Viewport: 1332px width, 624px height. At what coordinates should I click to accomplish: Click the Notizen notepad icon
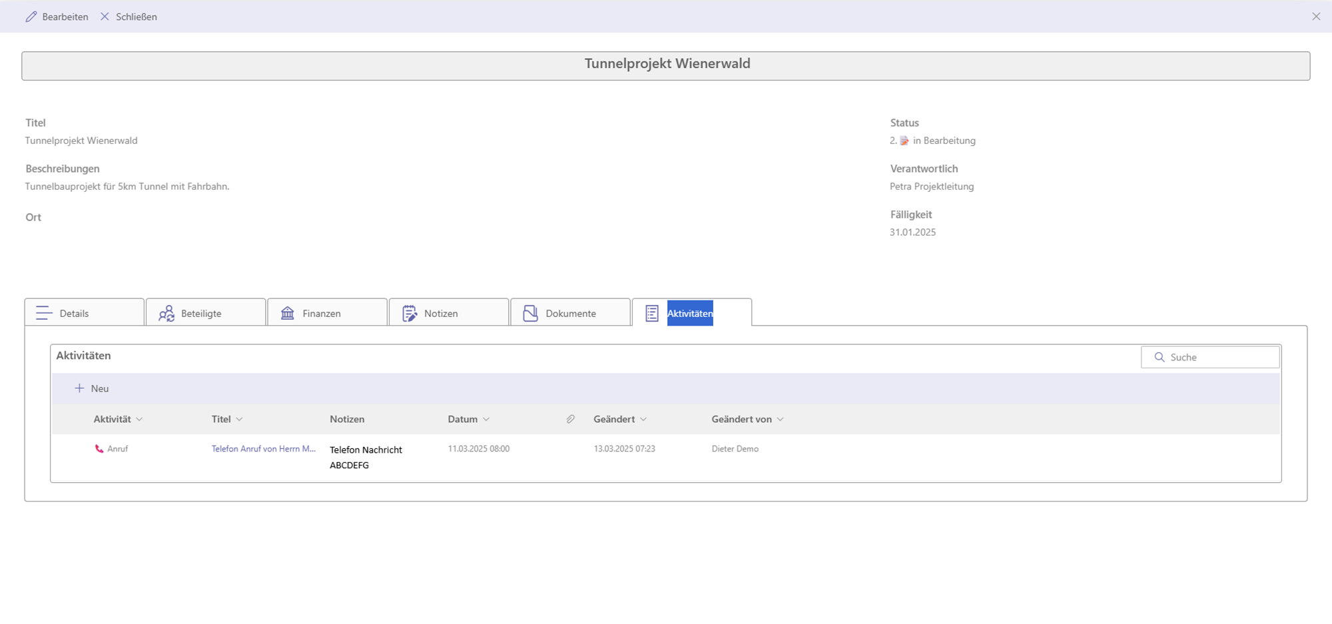(x=410, y=313)
